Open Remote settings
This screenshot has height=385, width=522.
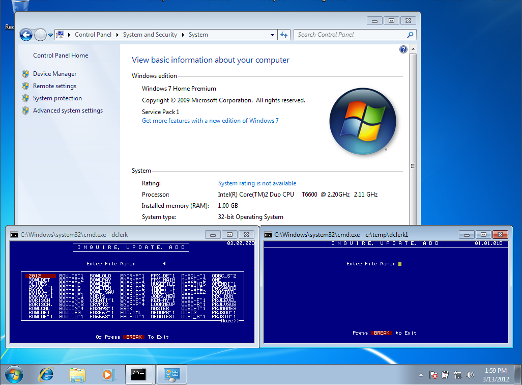click(x=54, y=86)
